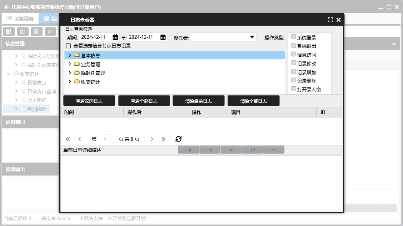Click the page number input field

[x=109, y=139]
